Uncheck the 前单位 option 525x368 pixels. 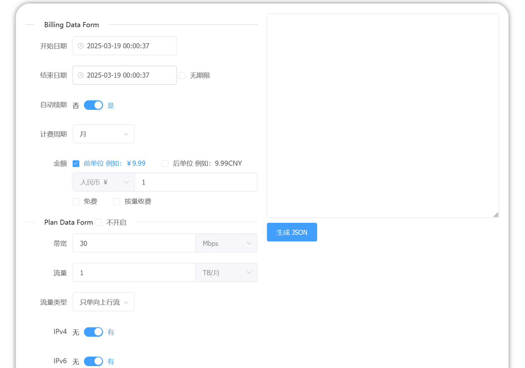[76, 163]
